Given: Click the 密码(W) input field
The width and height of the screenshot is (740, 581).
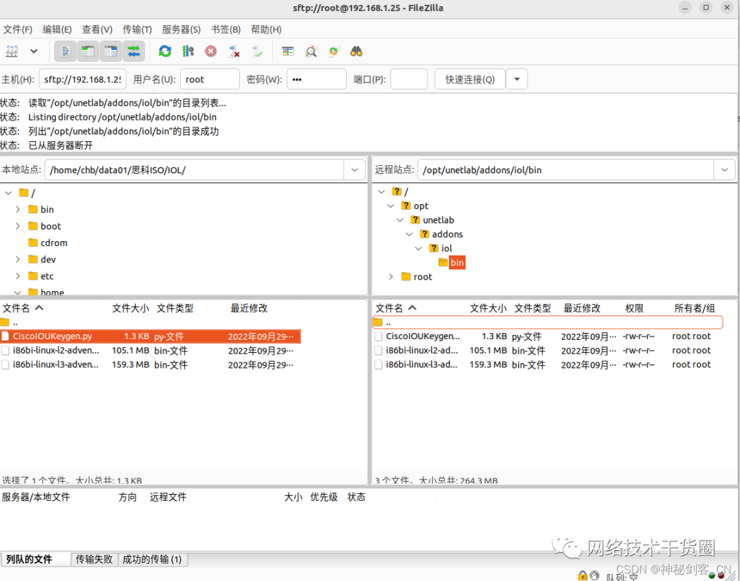Looking at the screenshot, I should pyautogui.click(x=316, y=79).
